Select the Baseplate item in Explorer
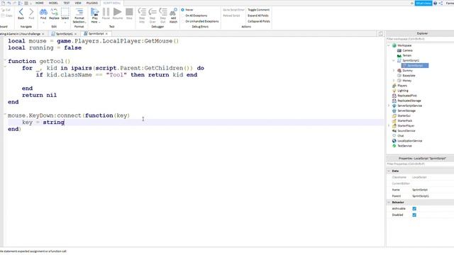Viewport: 454px width, 255px height. point(409,76)
